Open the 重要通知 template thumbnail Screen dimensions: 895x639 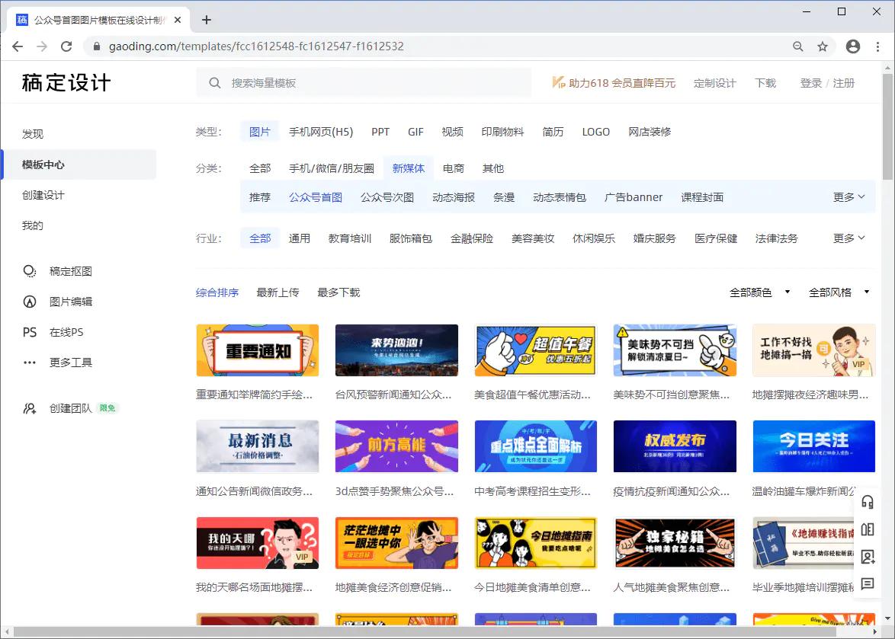click(258, 350)
